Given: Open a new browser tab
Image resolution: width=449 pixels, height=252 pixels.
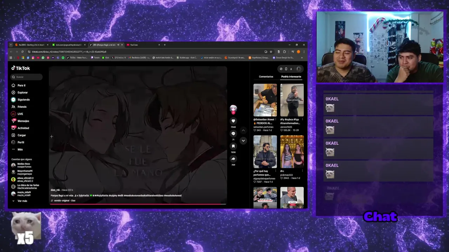Looking at the screenshot, I should point(165,45).
